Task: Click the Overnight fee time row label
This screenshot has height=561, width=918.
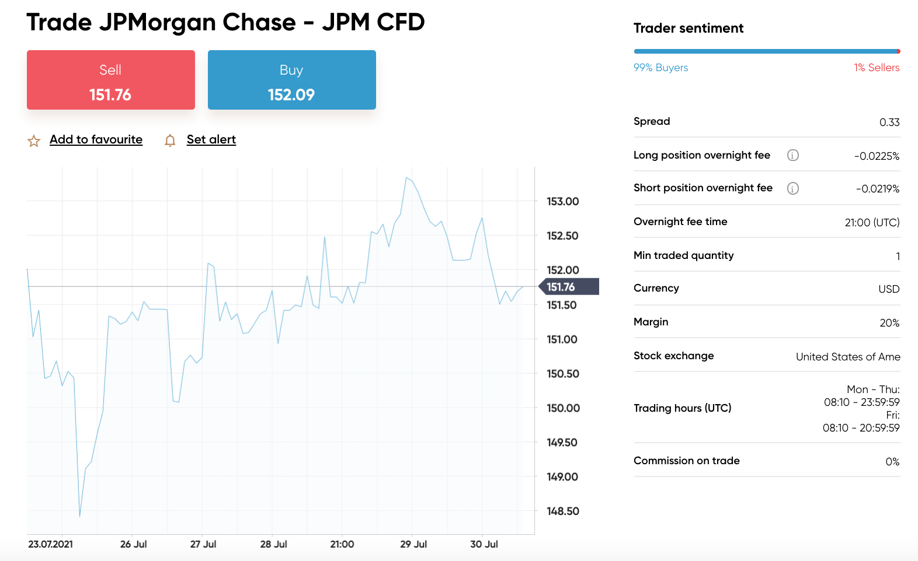Action: (680, 222)
